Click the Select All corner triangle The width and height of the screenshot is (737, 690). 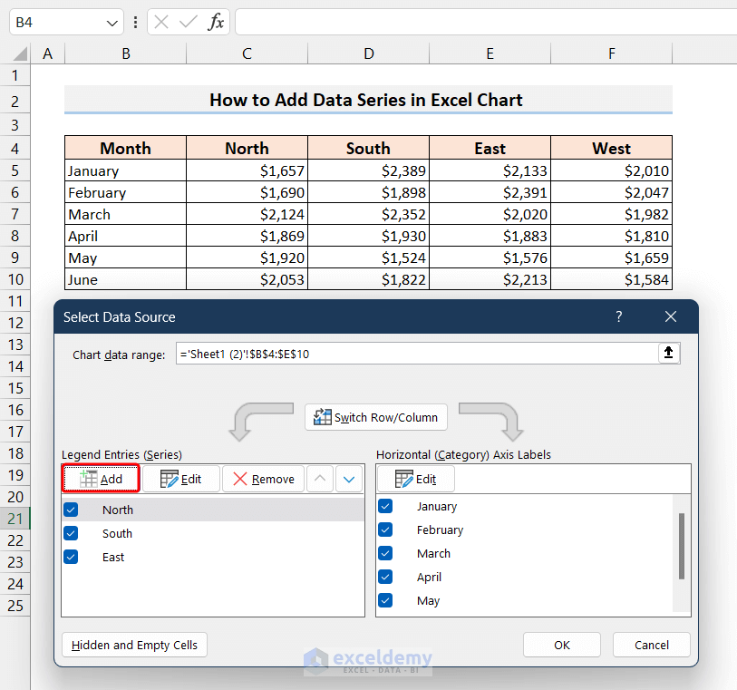click(x=20, y=53)
